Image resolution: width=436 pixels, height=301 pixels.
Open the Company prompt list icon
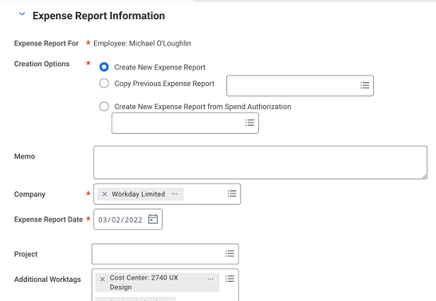coord(232,193)
